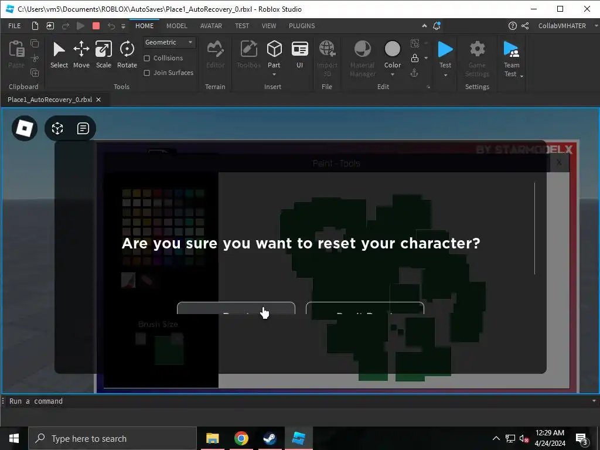This screenshot has width=600, height=450.
Task: Switch to the PLUGINS tab
Action: tap(302, 26)
